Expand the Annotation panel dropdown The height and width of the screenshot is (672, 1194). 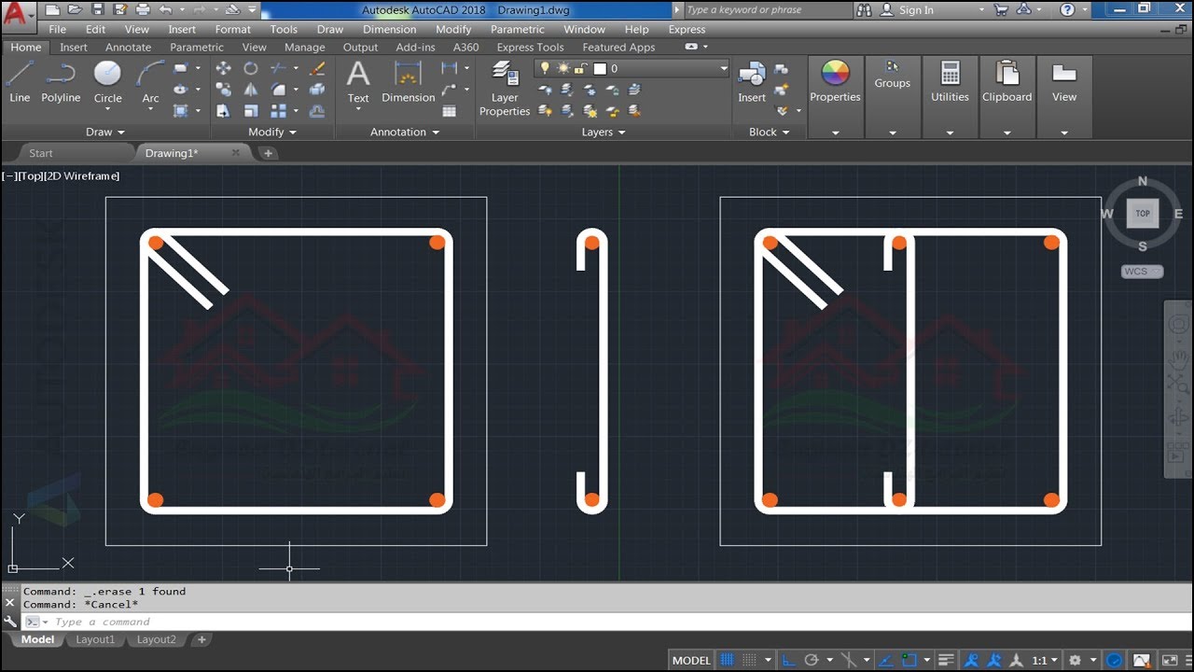pyautogui.click(x=405, y=133)
